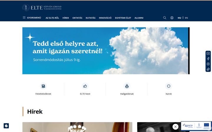Click the Felvételizőknek graduation cap icon
The height and width of the screenshot is (132, 212).
click(43, 86)
